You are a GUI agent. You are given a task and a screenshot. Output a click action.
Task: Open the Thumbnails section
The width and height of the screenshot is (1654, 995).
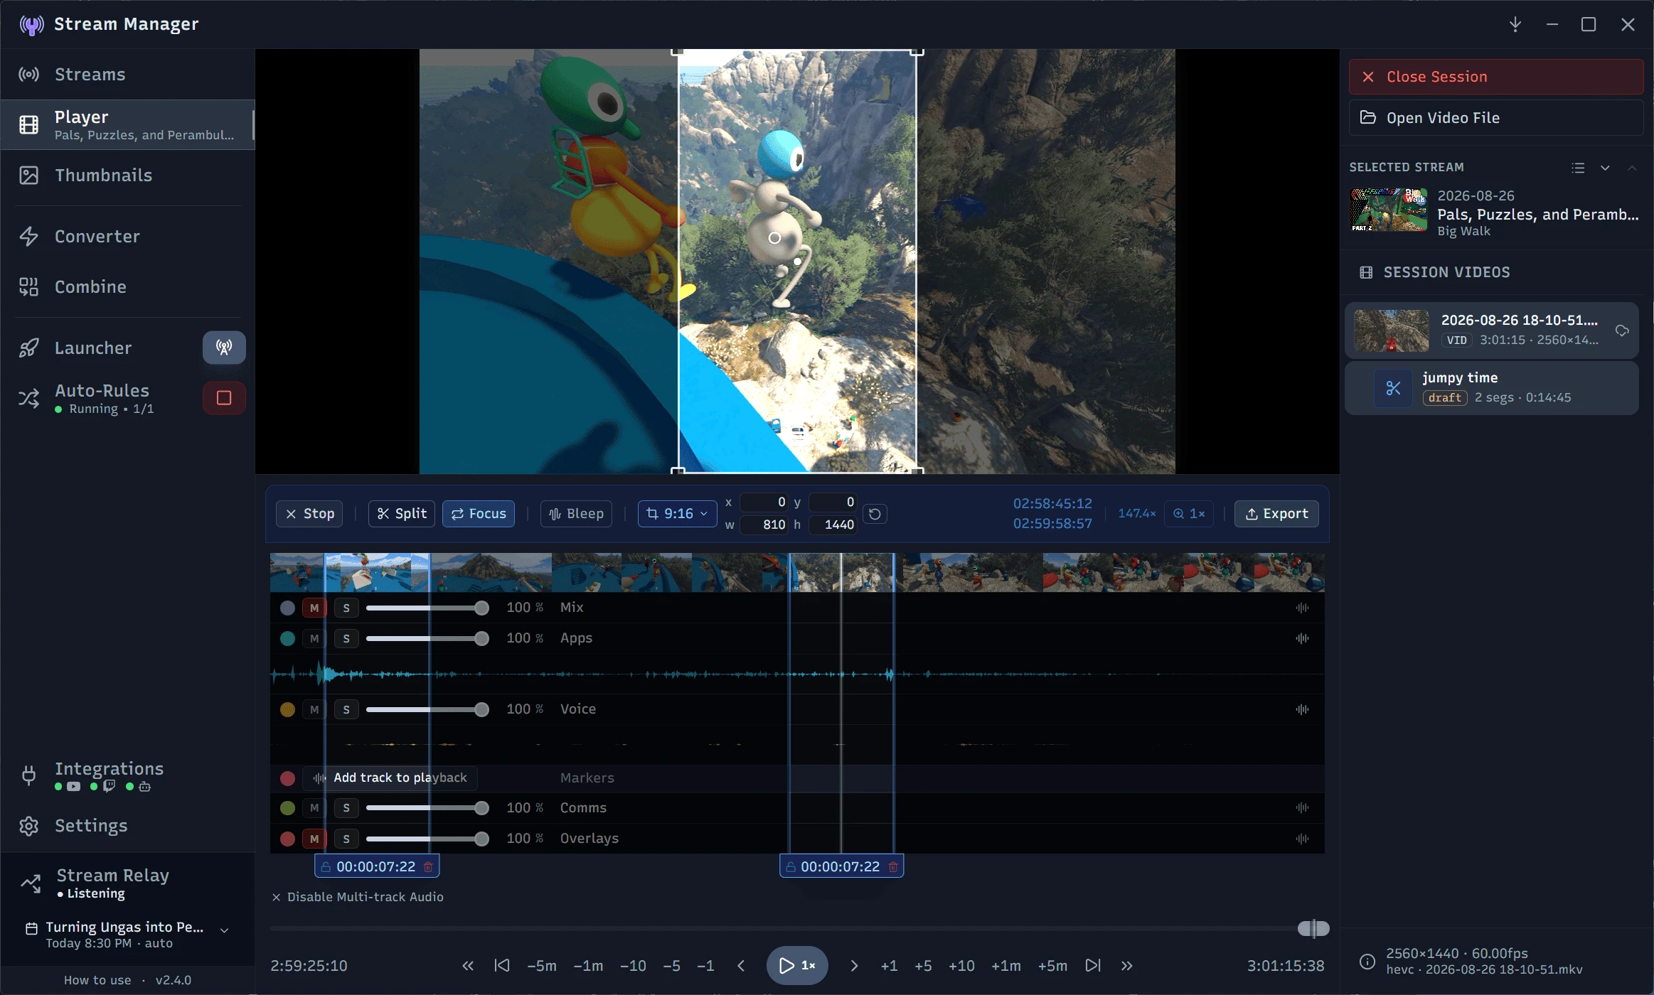click(127, 176)
